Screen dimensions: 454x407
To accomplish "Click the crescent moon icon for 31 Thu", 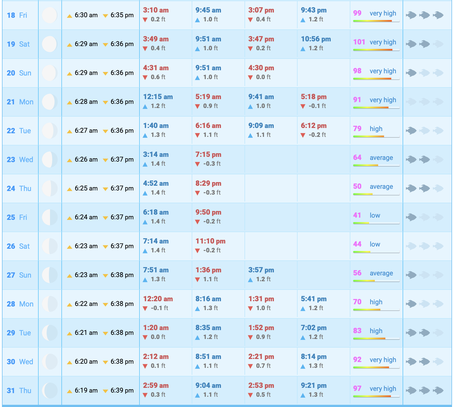I will point(50,391).
